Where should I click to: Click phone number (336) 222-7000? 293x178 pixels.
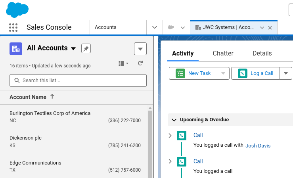(x=124, y=121)
